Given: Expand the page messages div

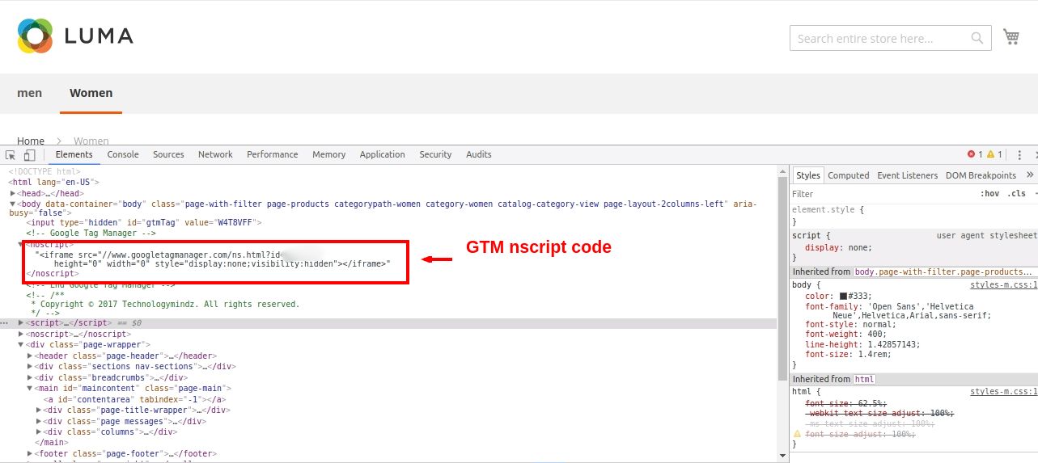Looking at the screenshot, I should [x=39, y=421].
